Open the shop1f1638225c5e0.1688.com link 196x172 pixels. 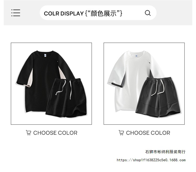tap(151, 160)
